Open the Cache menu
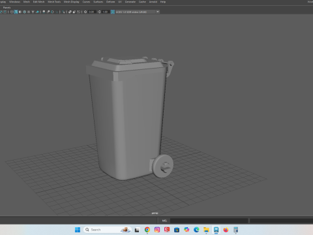313x235 pixels. (142, 2)
